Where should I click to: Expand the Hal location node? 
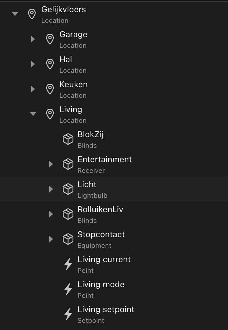tap(33, 64)
